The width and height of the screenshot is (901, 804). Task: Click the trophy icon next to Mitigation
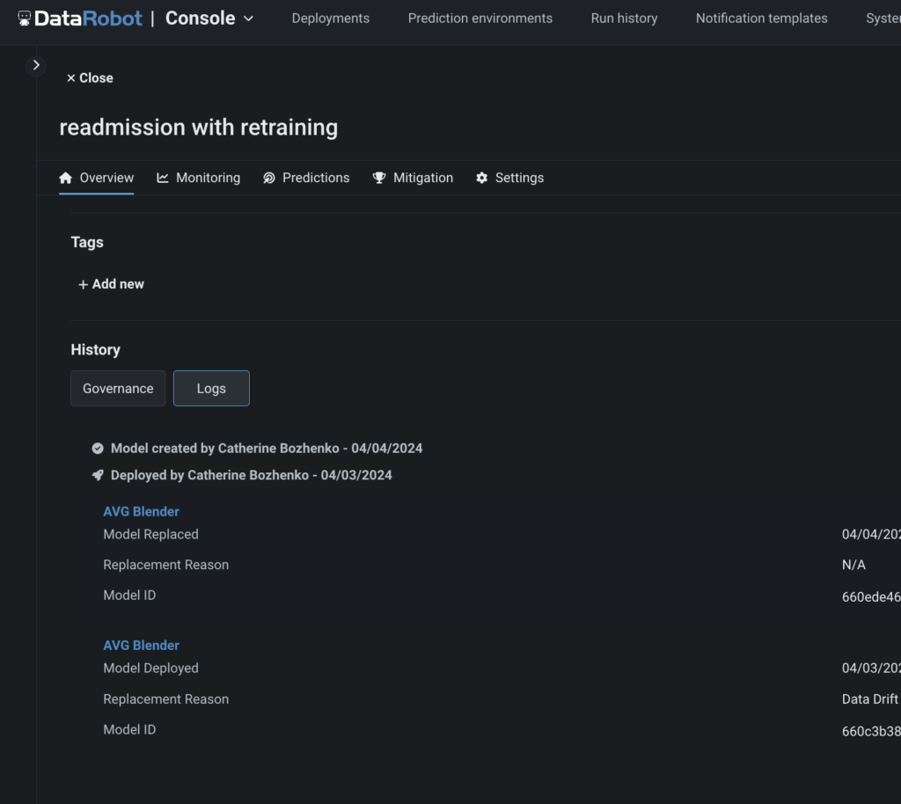pyautogui.click(x=378, y=177)
